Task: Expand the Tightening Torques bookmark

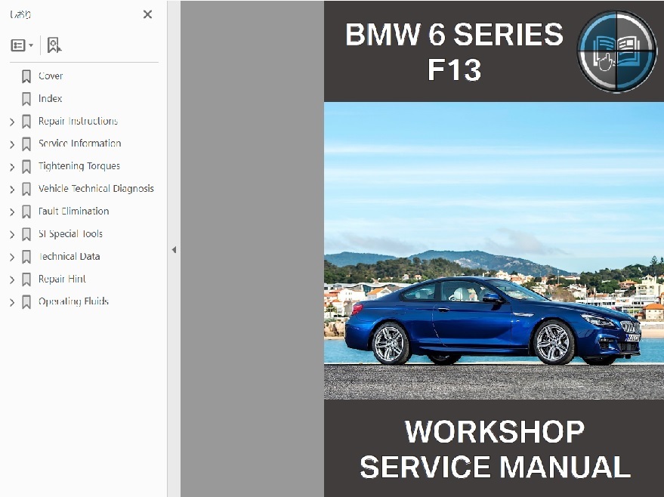Action: click(12, 167)
